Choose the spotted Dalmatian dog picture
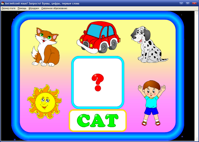Screen dimensions: 199x142 click(149, 44)
